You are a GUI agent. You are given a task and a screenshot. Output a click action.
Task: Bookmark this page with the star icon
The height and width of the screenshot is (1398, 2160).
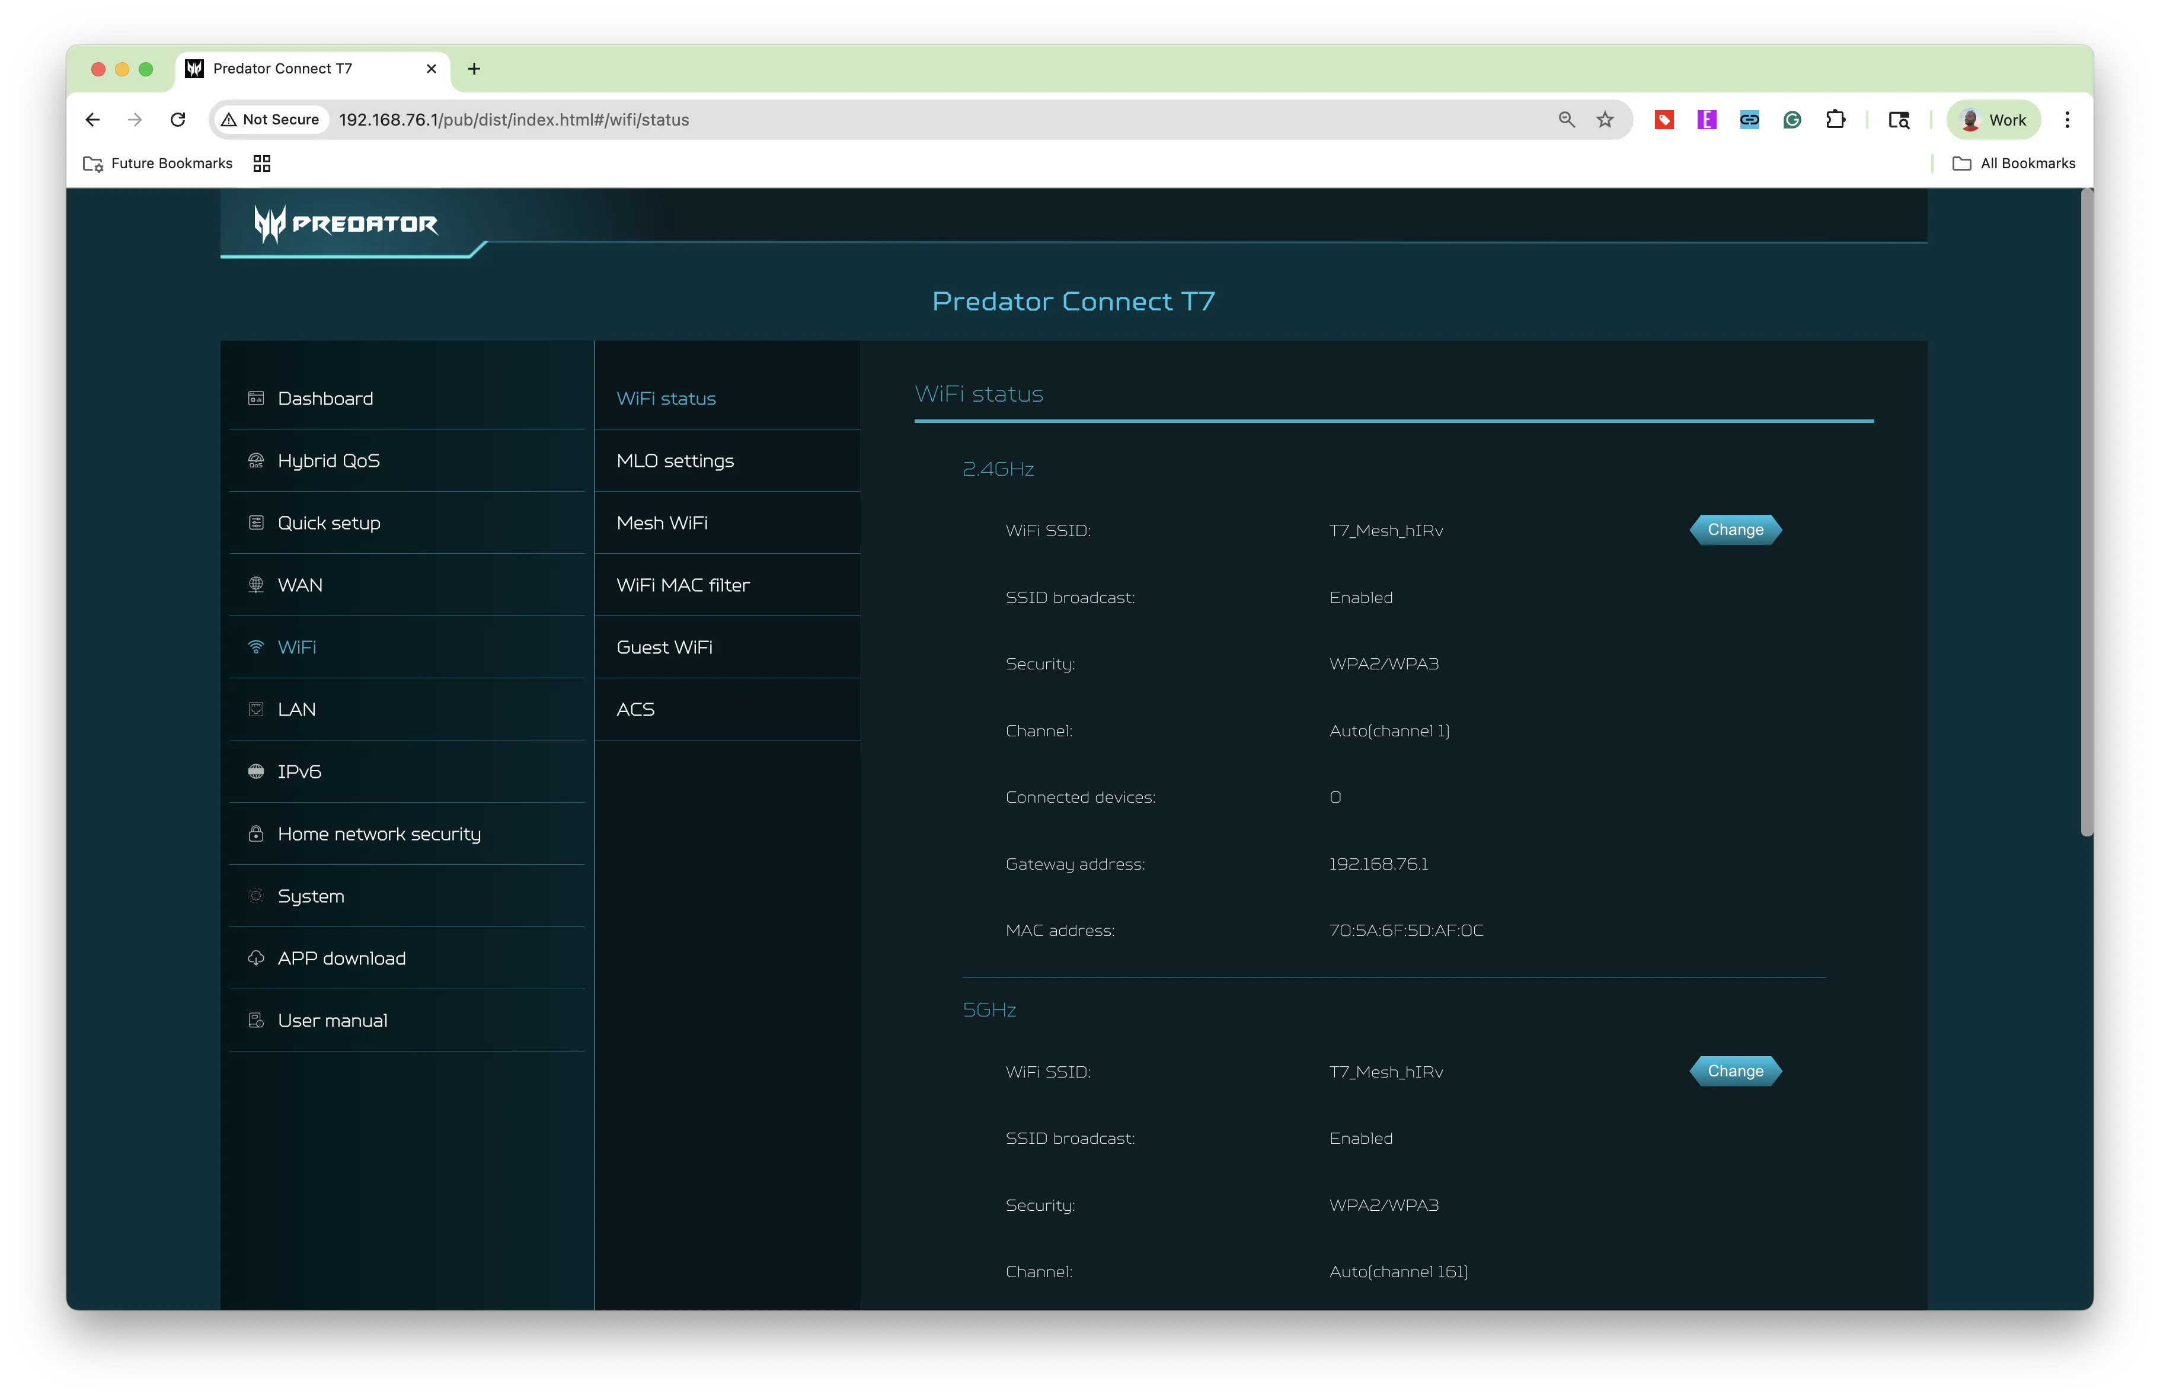(x=1606, y=120)
